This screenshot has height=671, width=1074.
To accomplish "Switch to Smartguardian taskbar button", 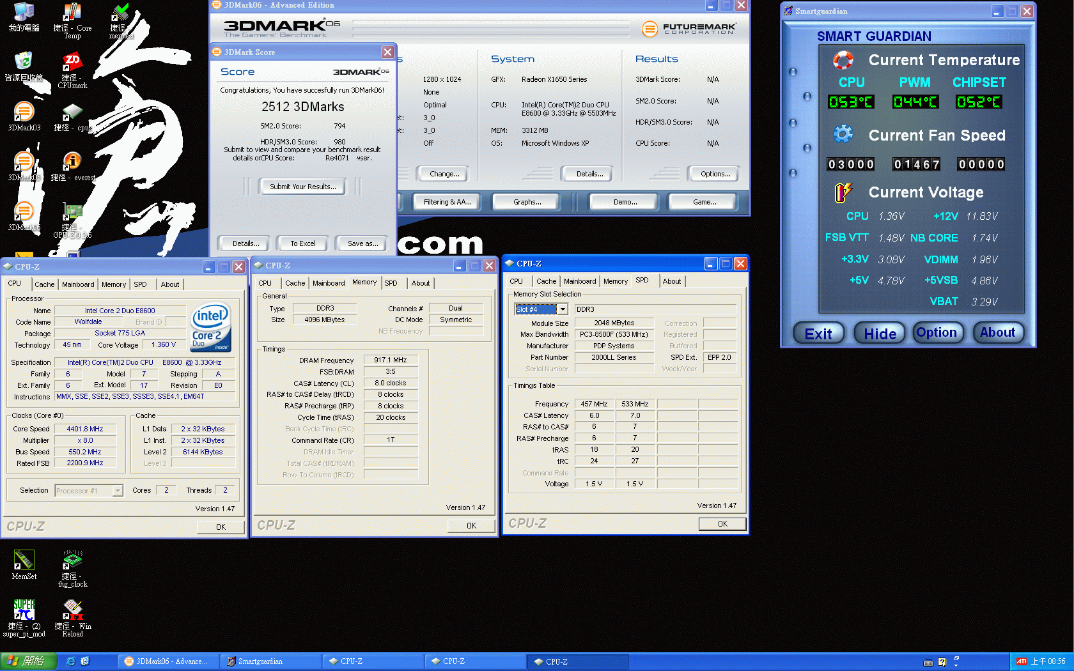I will tap(271, 661).
